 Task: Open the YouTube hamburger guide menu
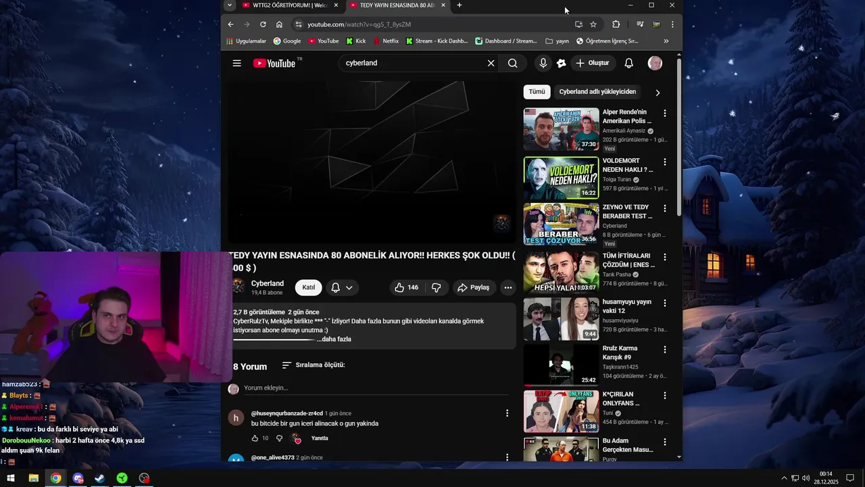coord(237,63)
